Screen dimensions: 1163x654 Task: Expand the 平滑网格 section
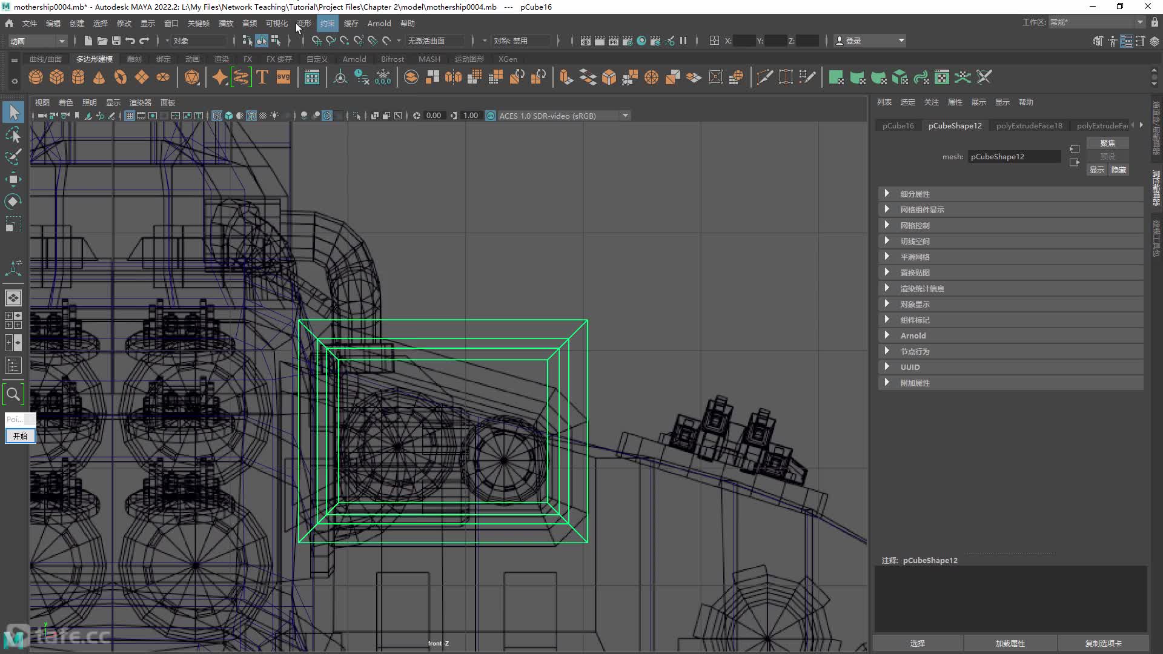tap(1010, 257)
